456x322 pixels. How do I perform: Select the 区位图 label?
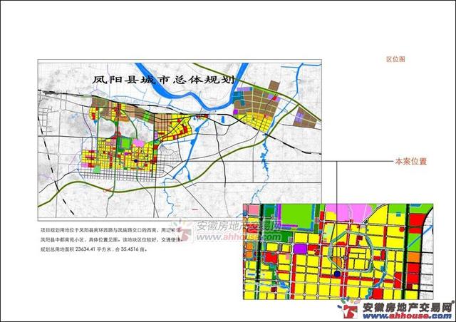point(395,61)
